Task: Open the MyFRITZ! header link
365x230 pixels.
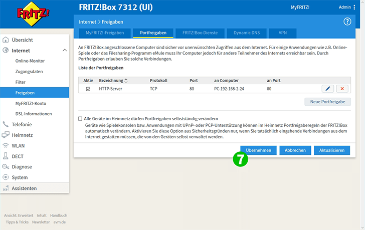Action: [x=300, y=7]
